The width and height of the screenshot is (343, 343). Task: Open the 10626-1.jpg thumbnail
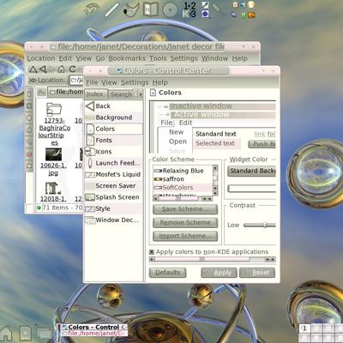point(53,161)
